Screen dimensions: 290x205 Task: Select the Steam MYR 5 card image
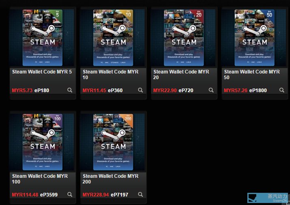coord(43,37)
